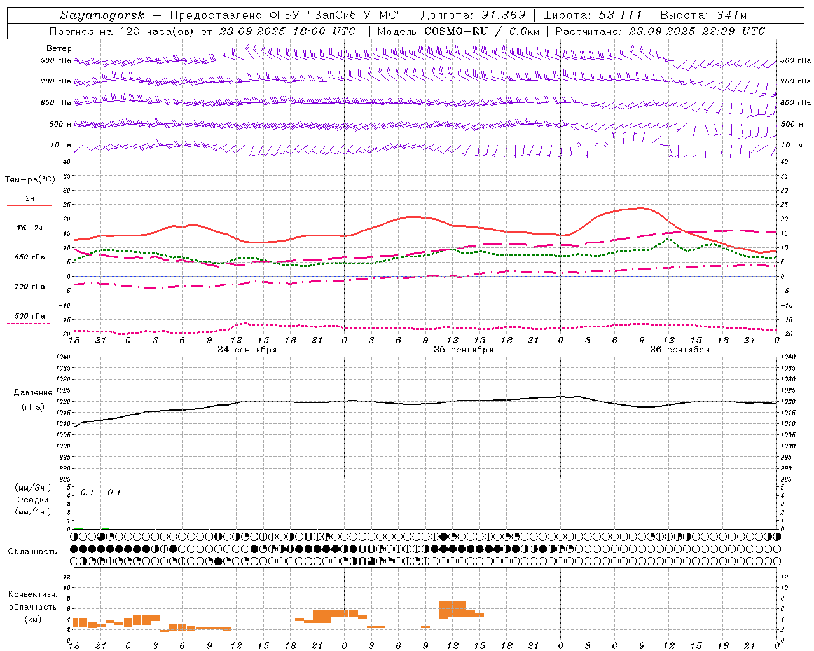Viewport: 814px width, 651px height.
Task: Click the black pressure curve line
Action: pyautogui.click(x=425, y=403)
